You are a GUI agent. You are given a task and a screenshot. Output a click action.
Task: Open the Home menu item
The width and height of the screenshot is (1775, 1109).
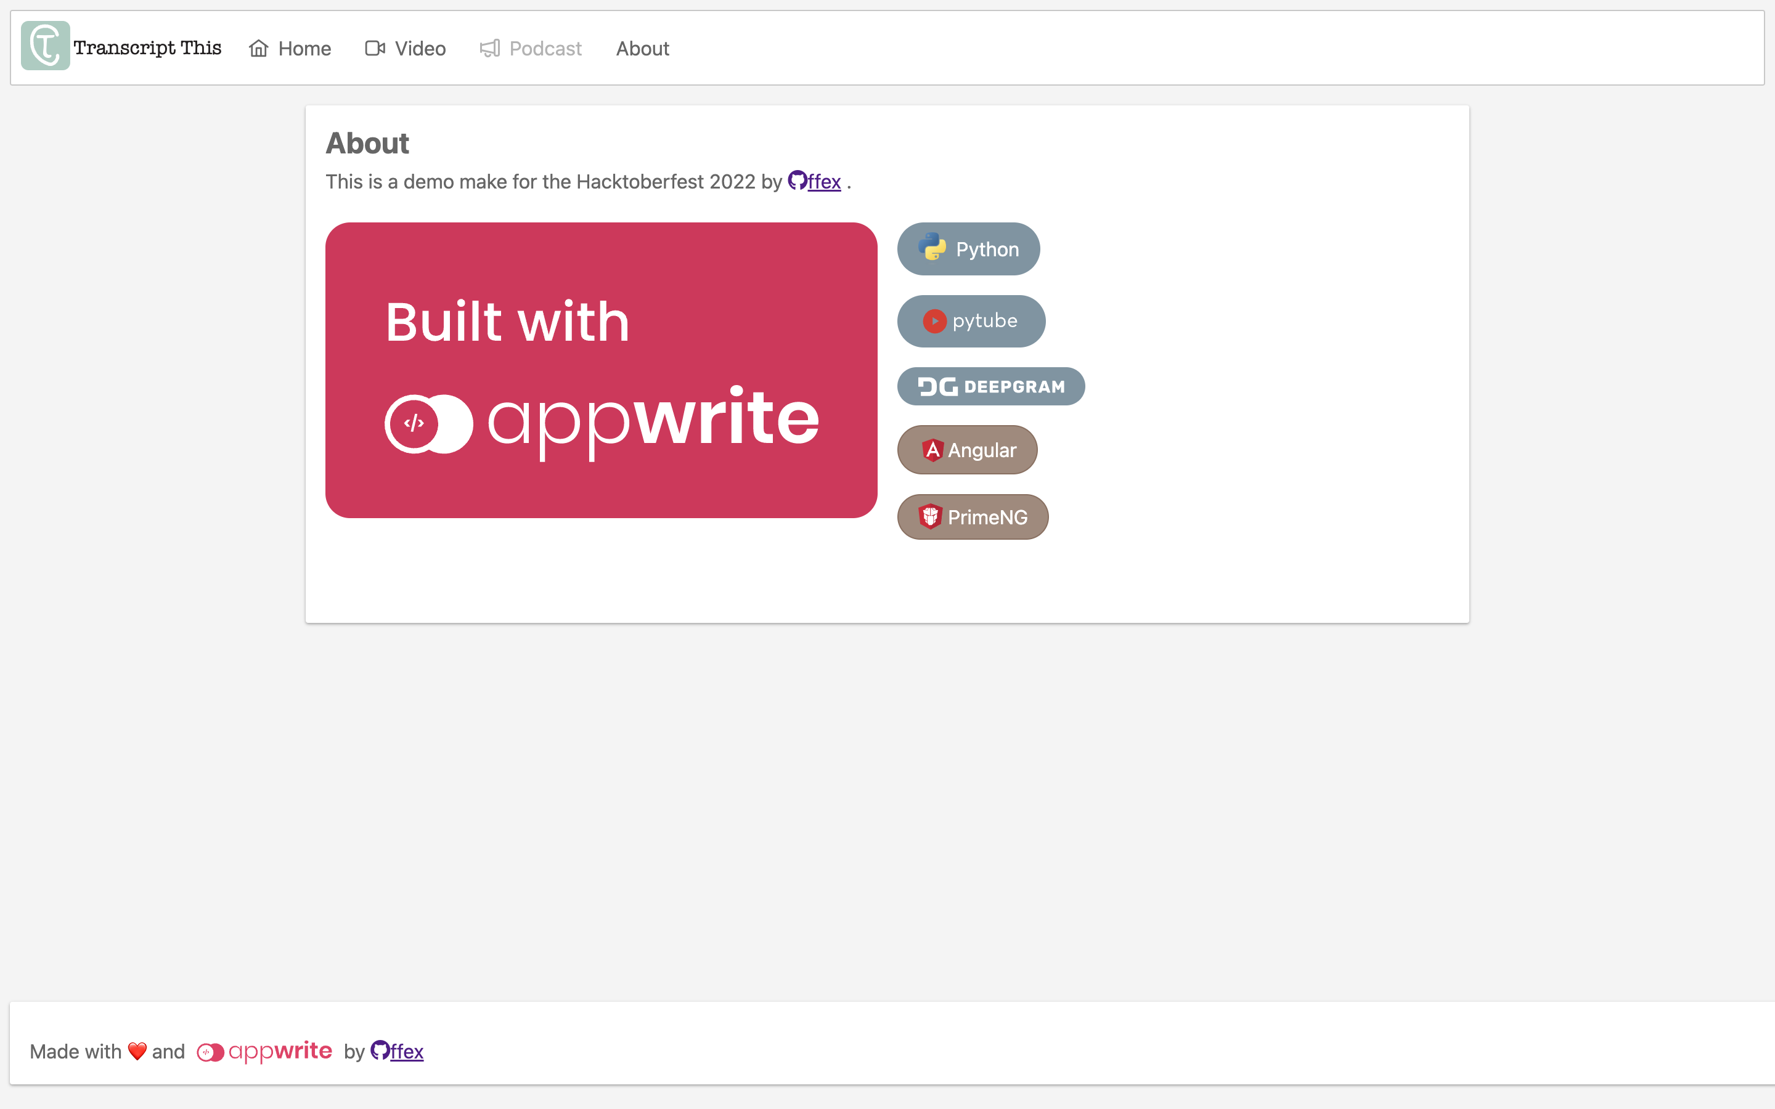304,49
